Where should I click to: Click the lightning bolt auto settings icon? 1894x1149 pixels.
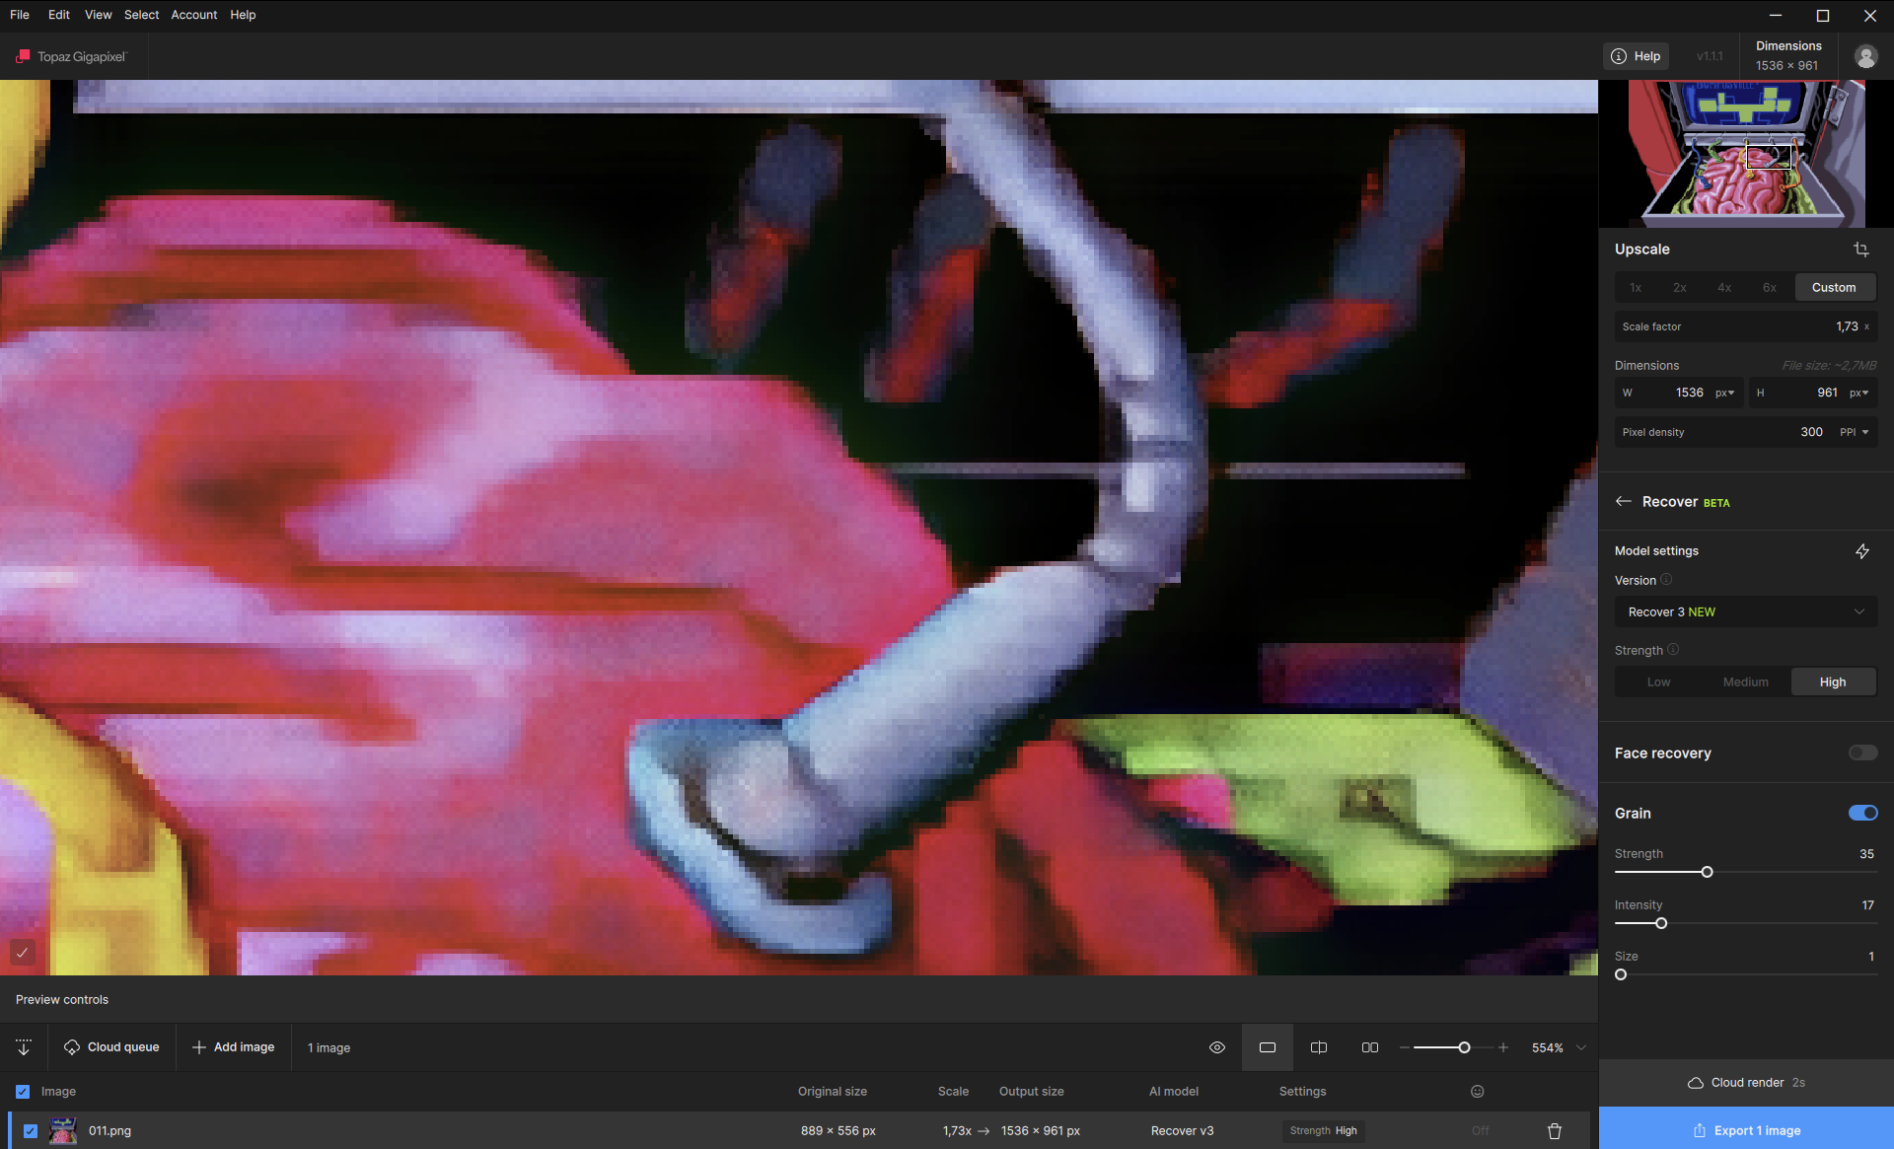pos(1861,551)
